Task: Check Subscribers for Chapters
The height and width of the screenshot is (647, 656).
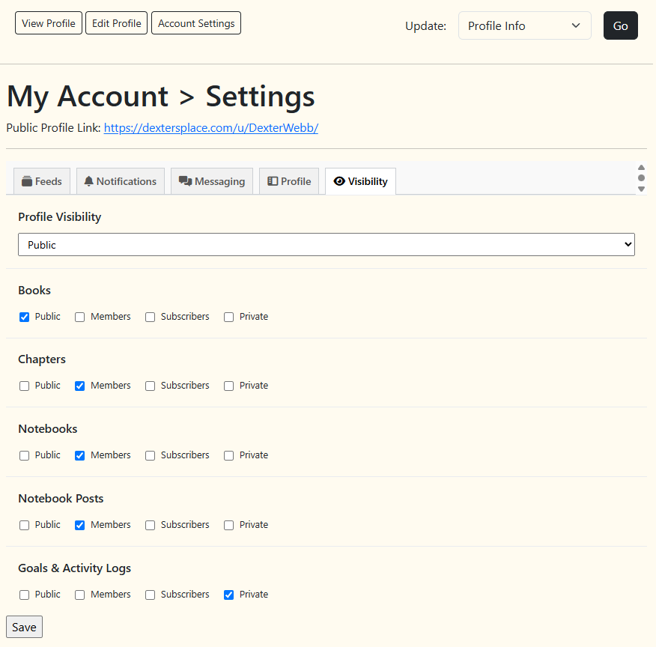Action: [x=151, y=386]
